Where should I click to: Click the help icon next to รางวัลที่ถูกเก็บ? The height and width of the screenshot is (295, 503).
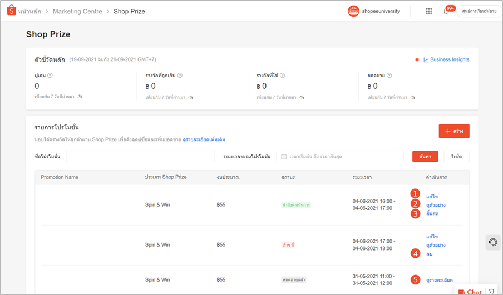point(180,76)
